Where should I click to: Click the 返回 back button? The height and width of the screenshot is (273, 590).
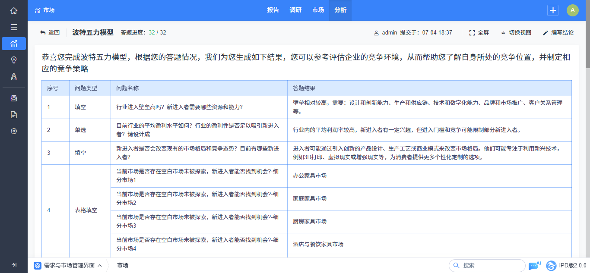click(x=50, y=33)
